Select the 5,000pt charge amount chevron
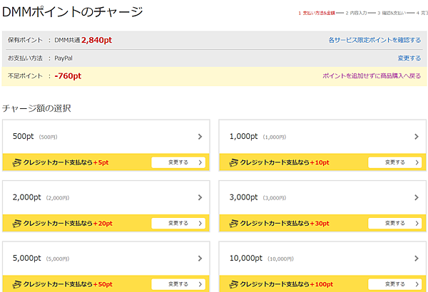The height and width of the screenshot is (292, 428). (200, 259)
